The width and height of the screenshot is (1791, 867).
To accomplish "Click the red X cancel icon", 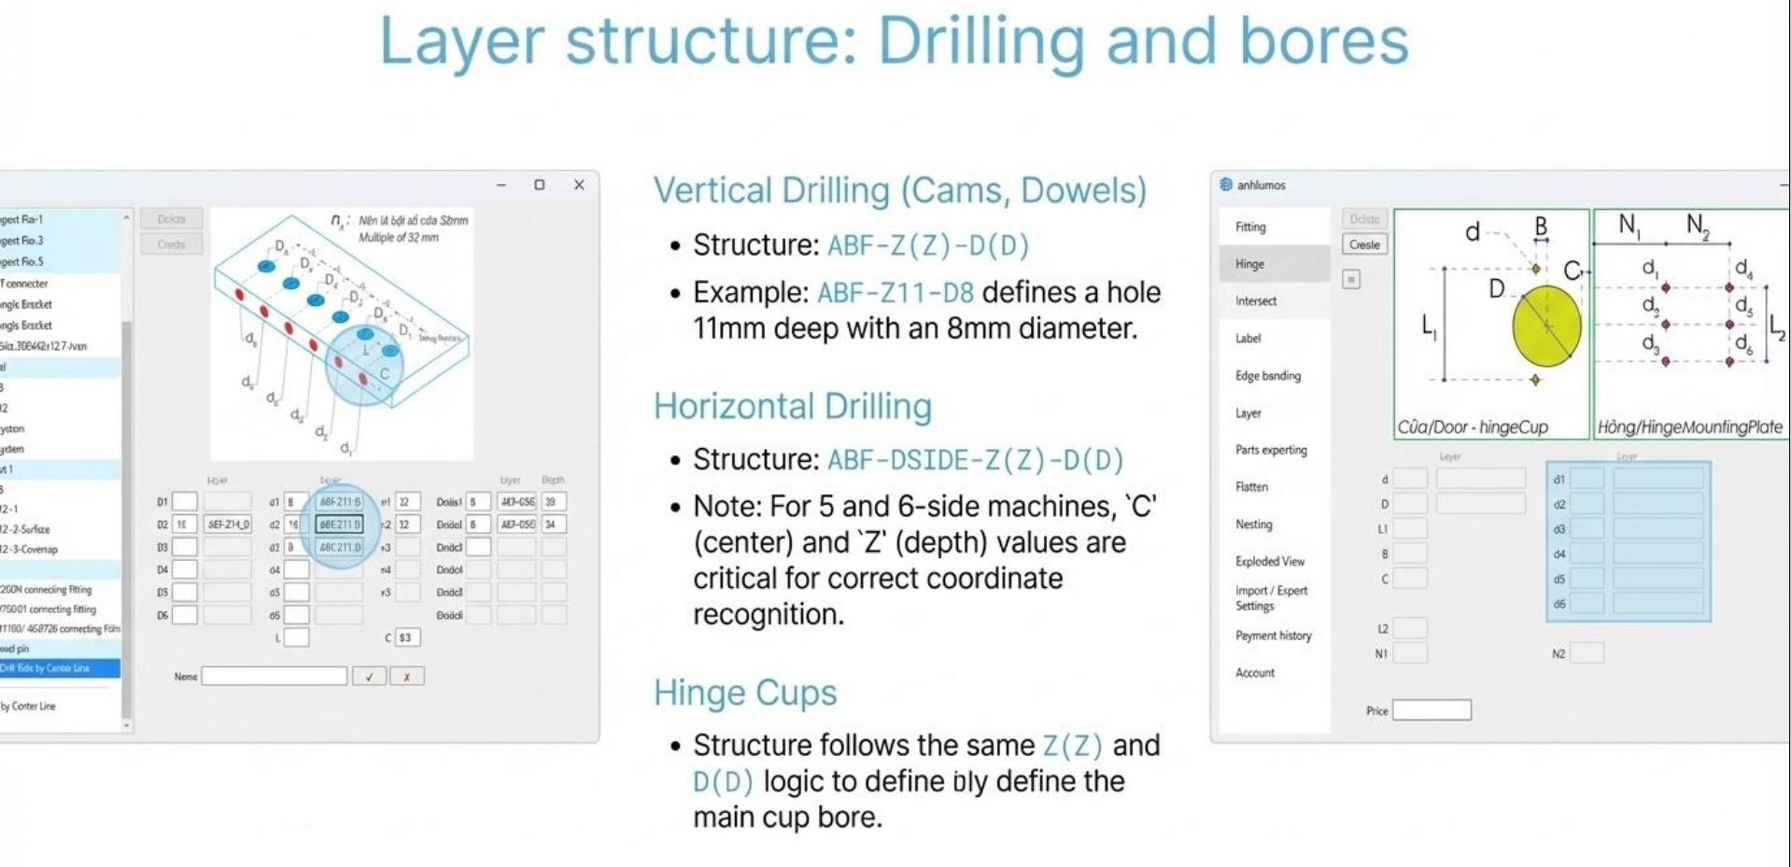I will tap(406, 677).
